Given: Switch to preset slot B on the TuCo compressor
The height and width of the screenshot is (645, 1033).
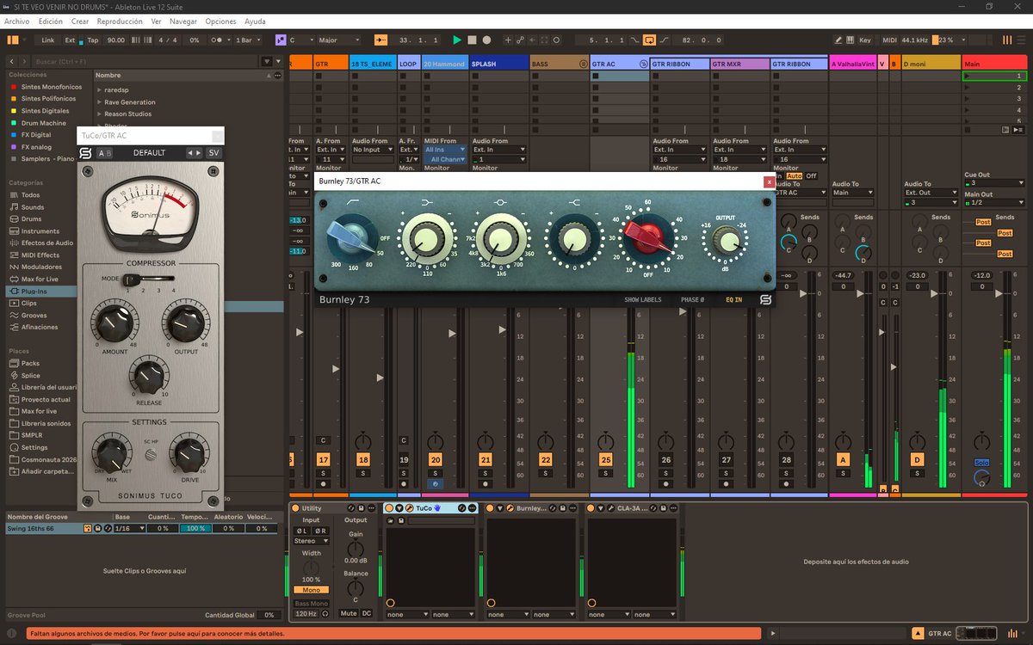Looking at the screenshot, I should click(109, 152).
